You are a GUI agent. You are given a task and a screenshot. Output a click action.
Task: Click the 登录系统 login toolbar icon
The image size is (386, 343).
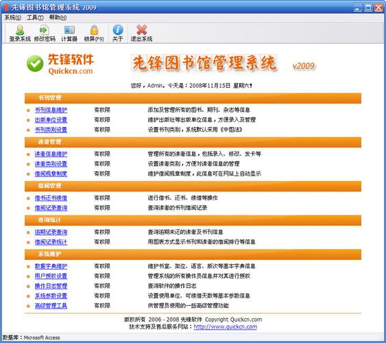[20, 33]
